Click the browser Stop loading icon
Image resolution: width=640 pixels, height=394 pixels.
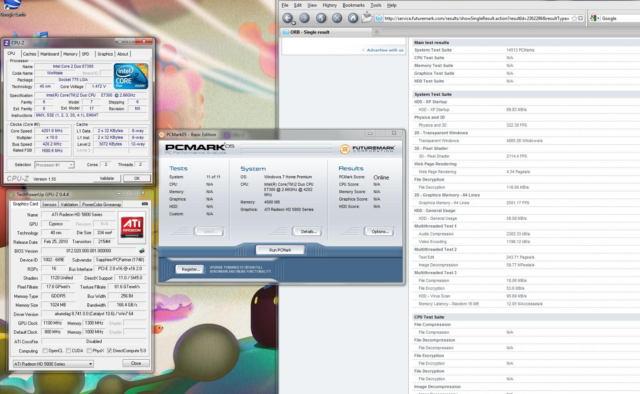click(337, 18)
